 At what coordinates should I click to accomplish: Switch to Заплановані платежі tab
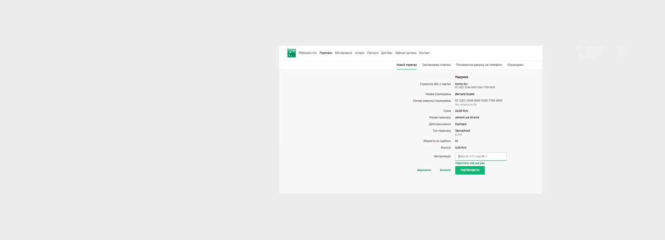(x=436, y=65)
